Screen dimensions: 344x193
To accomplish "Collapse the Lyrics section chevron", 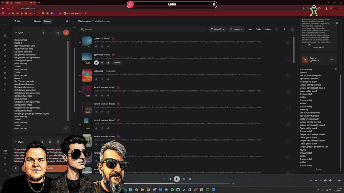I will [16, 33].
